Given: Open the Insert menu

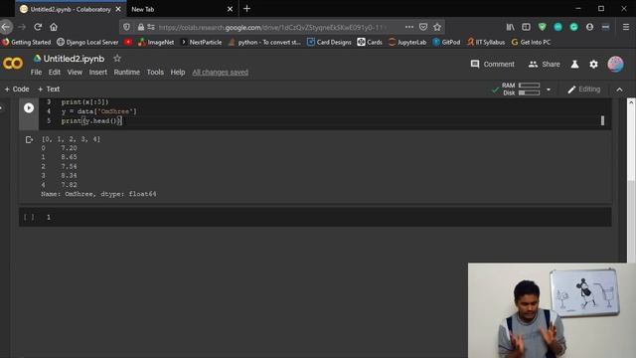Looking at the screenshot, I should [98, 73].
